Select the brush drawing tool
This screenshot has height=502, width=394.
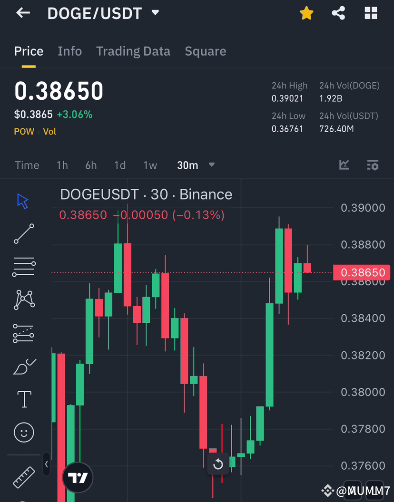coord(23,366)
